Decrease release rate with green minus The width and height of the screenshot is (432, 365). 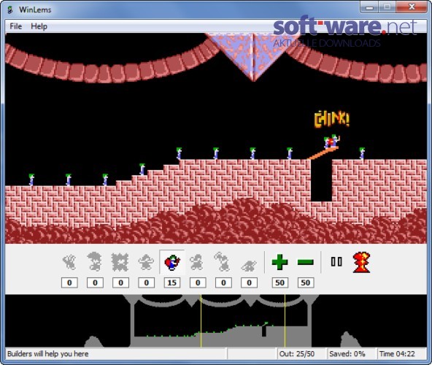306,262
